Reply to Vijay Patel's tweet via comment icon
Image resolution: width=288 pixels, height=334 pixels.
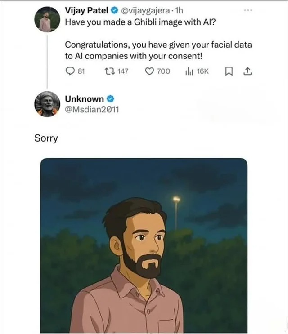[x=70, y=71]
